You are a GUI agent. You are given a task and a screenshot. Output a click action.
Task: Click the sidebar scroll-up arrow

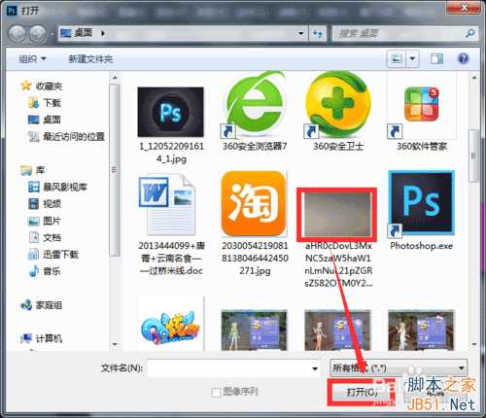coord(115,78)
